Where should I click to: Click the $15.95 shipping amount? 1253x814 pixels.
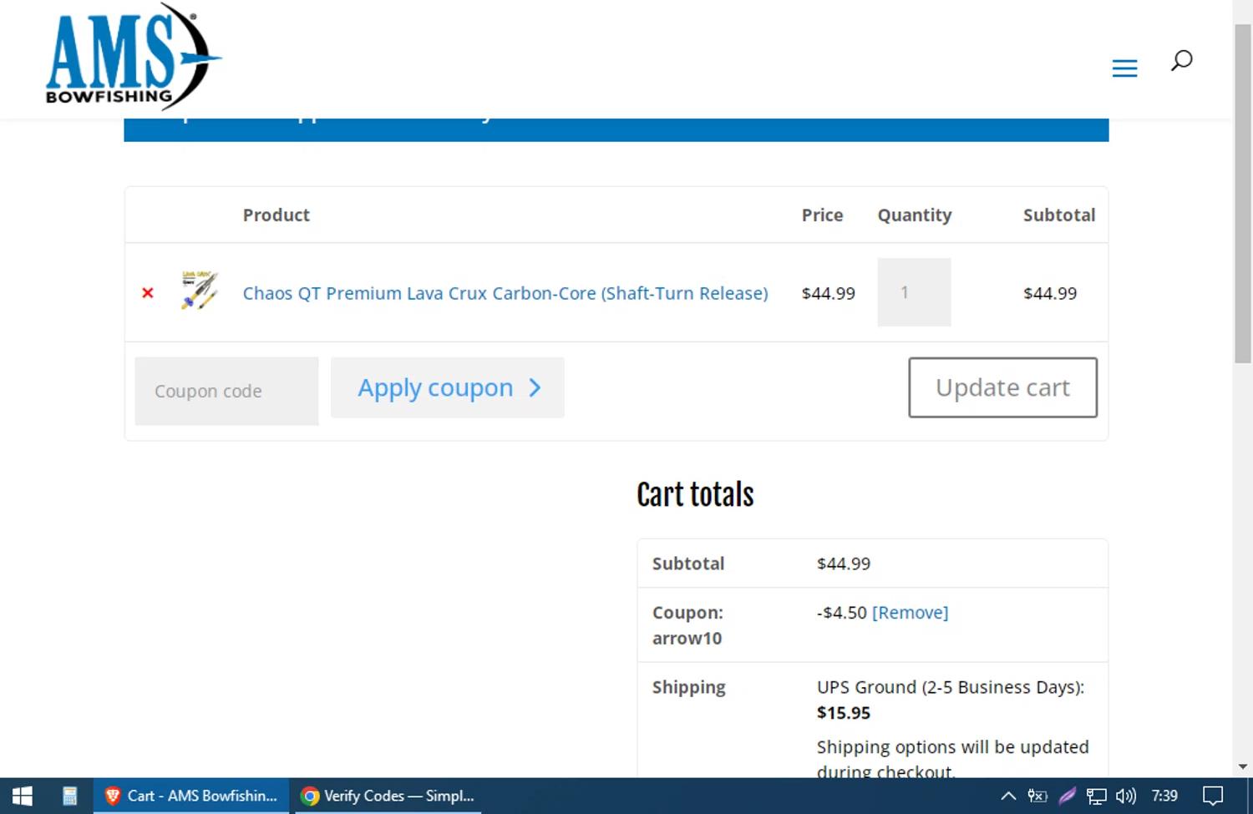coord(843,713)
